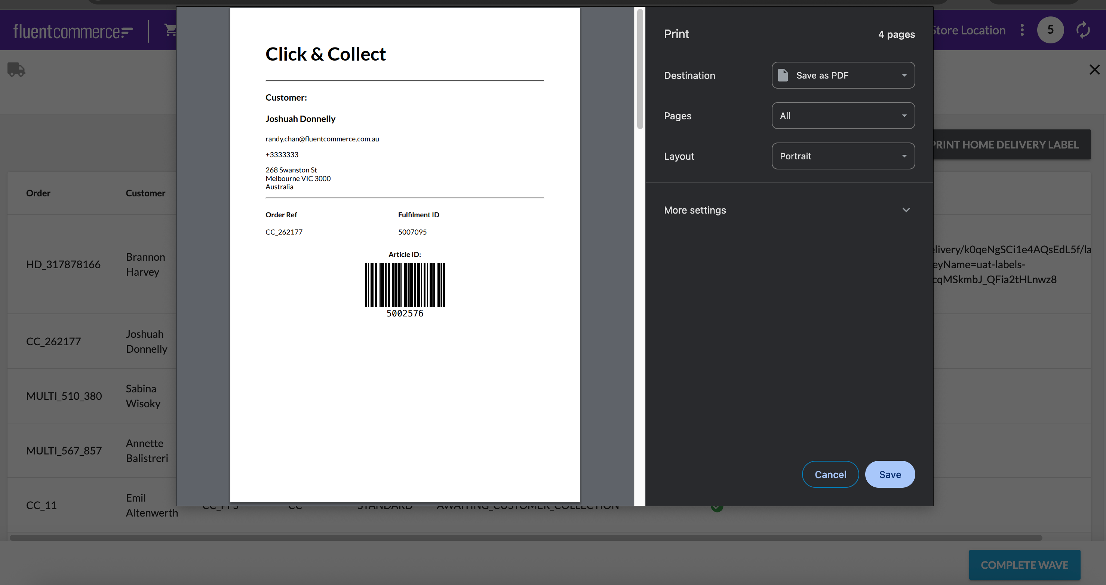
Task: Close the panel with the X icon
Action: (1094, 70)
